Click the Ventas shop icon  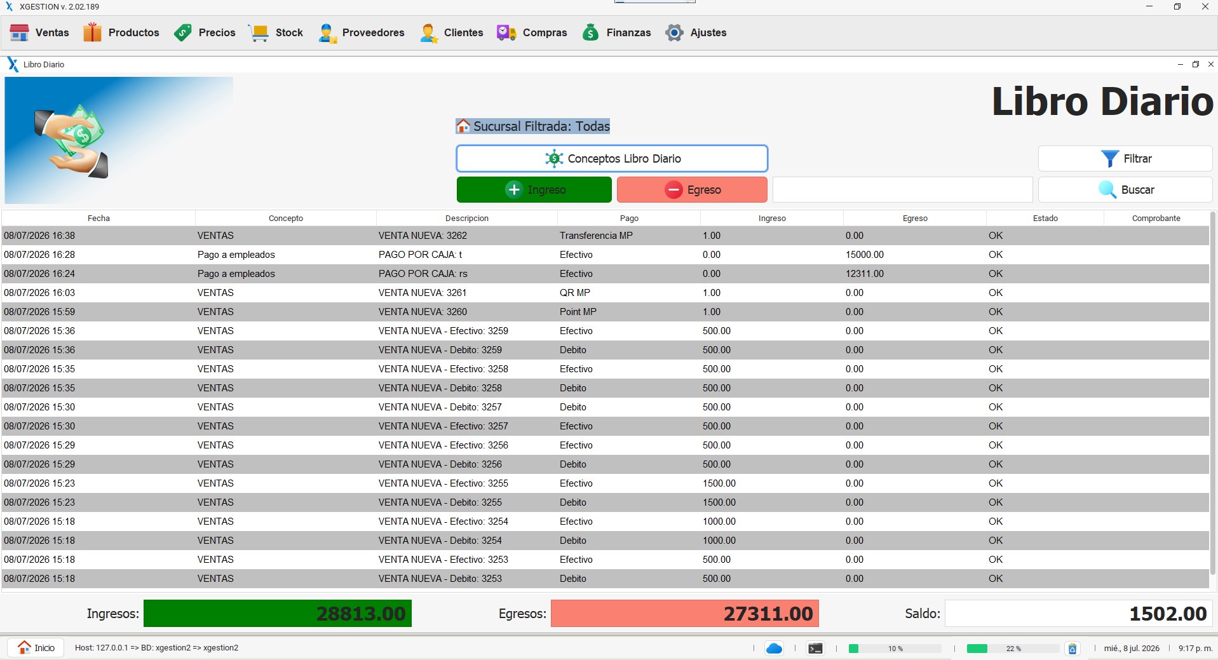(20, 32)
